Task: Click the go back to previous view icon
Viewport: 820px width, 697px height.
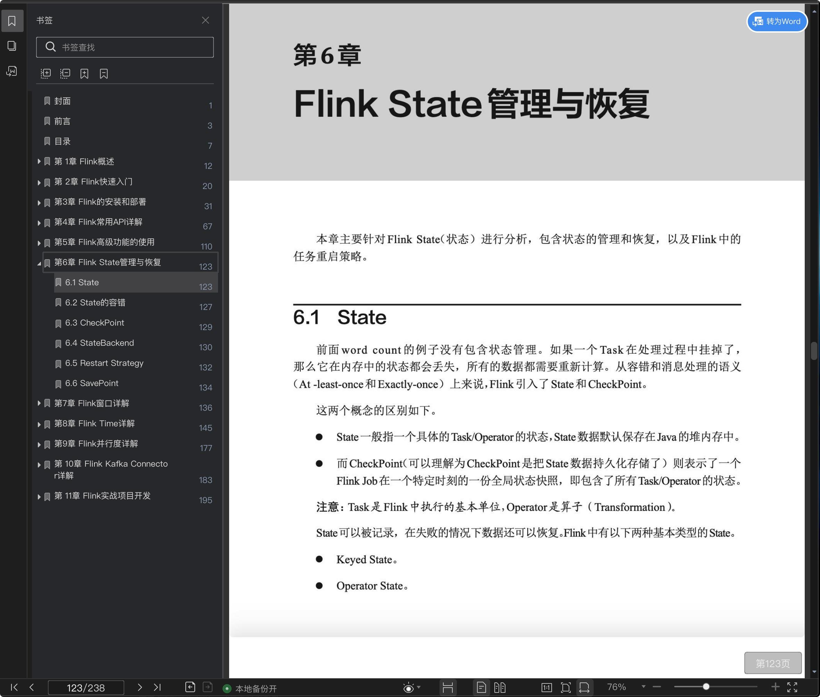Action: tap(190, 687)
